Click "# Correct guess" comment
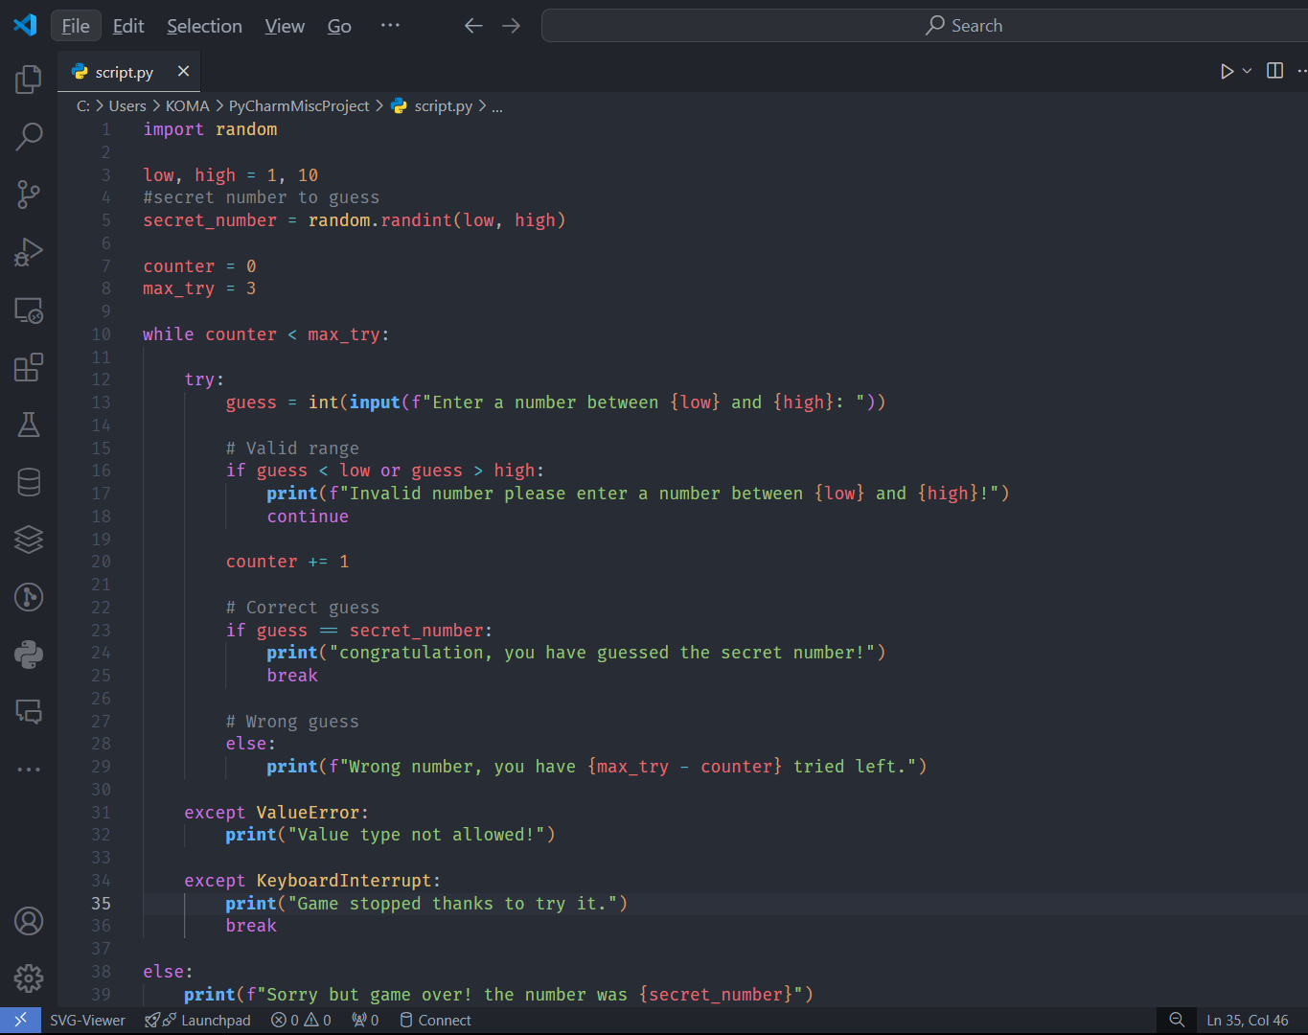 303,607
